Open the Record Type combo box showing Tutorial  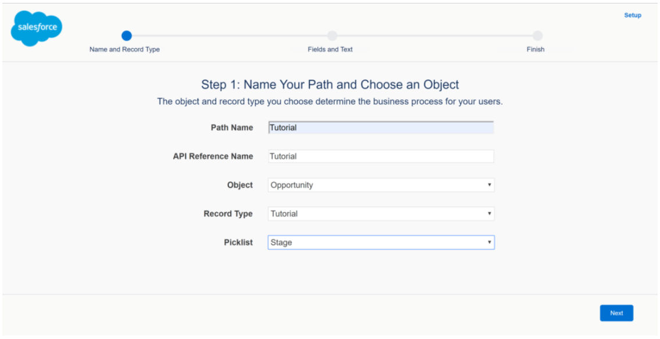click(x=381, y=213)
